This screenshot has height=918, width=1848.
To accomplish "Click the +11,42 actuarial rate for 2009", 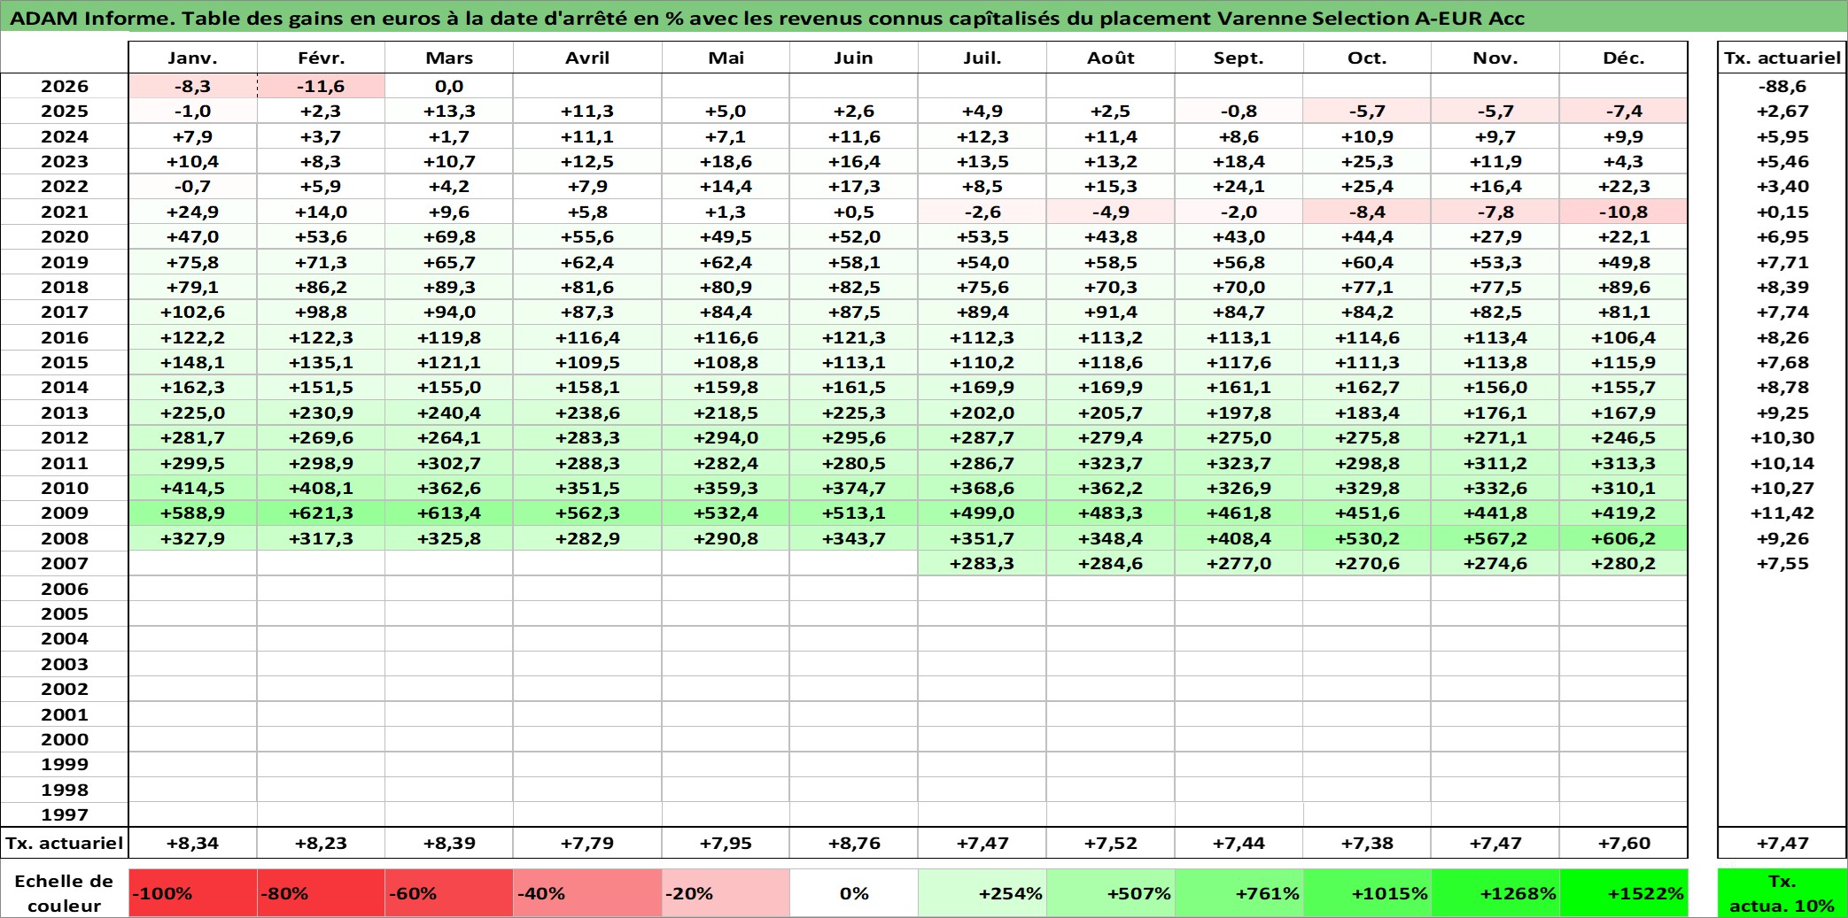I will click(x=1782, y=513).
